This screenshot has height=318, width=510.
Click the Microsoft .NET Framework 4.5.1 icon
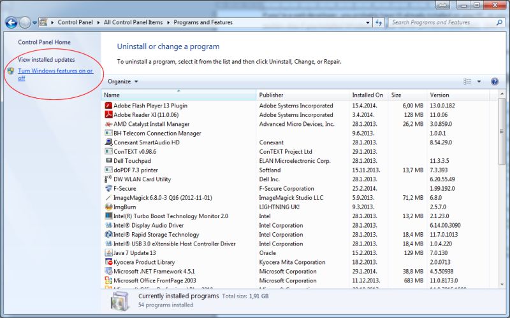pyautogui.click(x=108, y=271)
